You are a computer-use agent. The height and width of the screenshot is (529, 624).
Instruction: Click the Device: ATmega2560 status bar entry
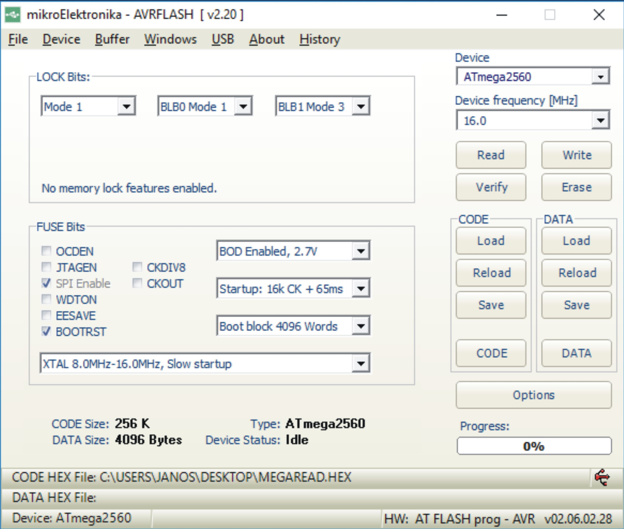click(x=72, y=518)
